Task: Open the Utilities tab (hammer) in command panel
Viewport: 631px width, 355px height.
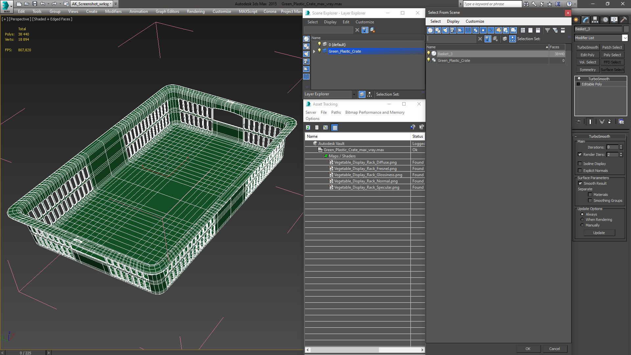Action: (x=624, y=20)
